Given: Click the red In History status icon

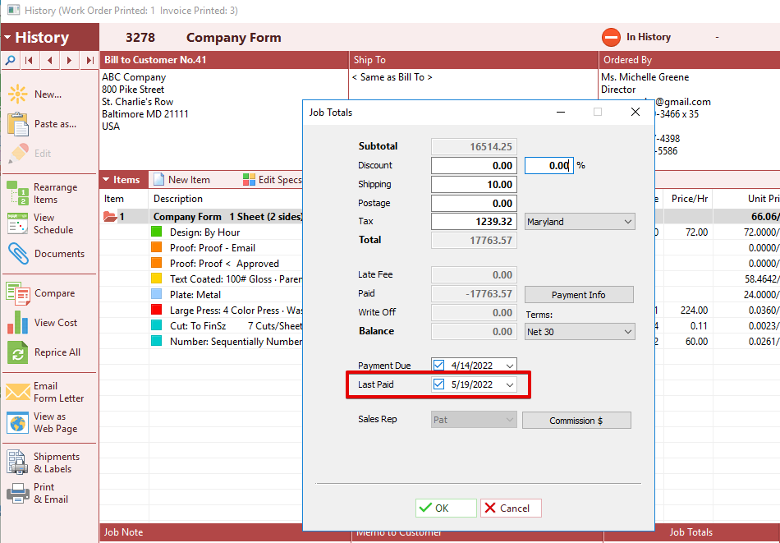Looking at the screenshot, I should (x=611, y=37).
